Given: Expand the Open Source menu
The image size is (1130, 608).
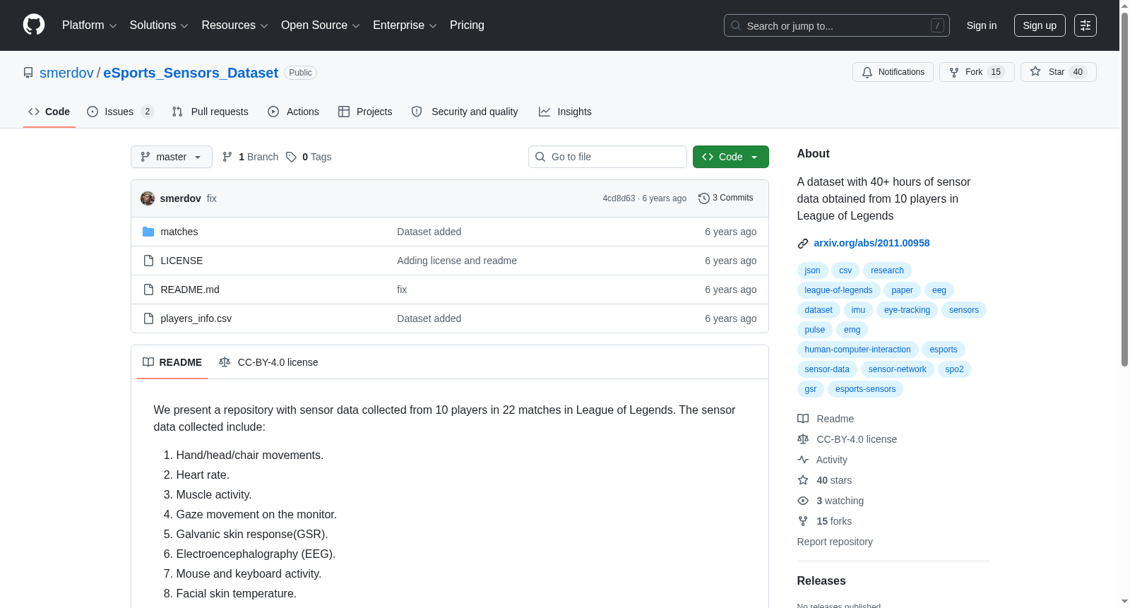Looking at the screenshot, I should point(321,25).
